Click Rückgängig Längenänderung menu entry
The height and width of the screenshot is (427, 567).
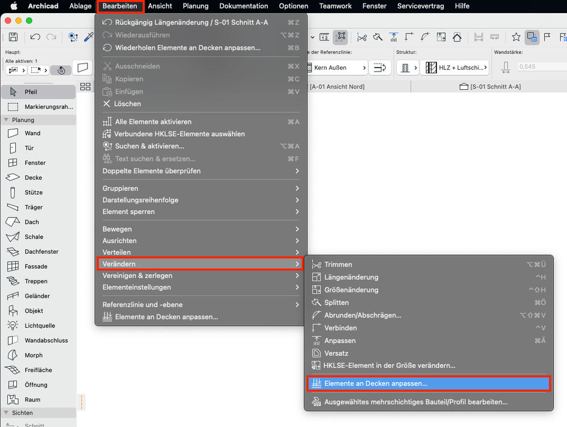point(201,23)
